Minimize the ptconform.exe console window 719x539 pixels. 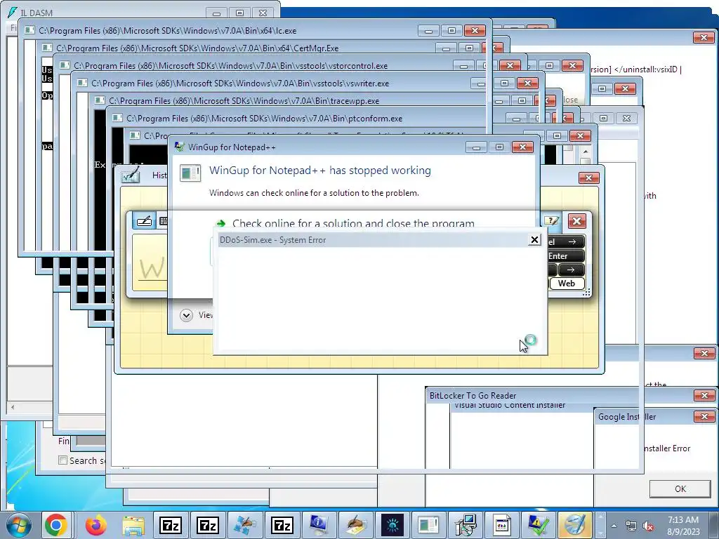[x=516, y=119]
